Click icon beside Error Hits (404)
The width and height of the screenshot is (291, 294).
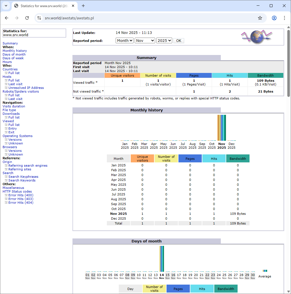(x=6, y=203)
